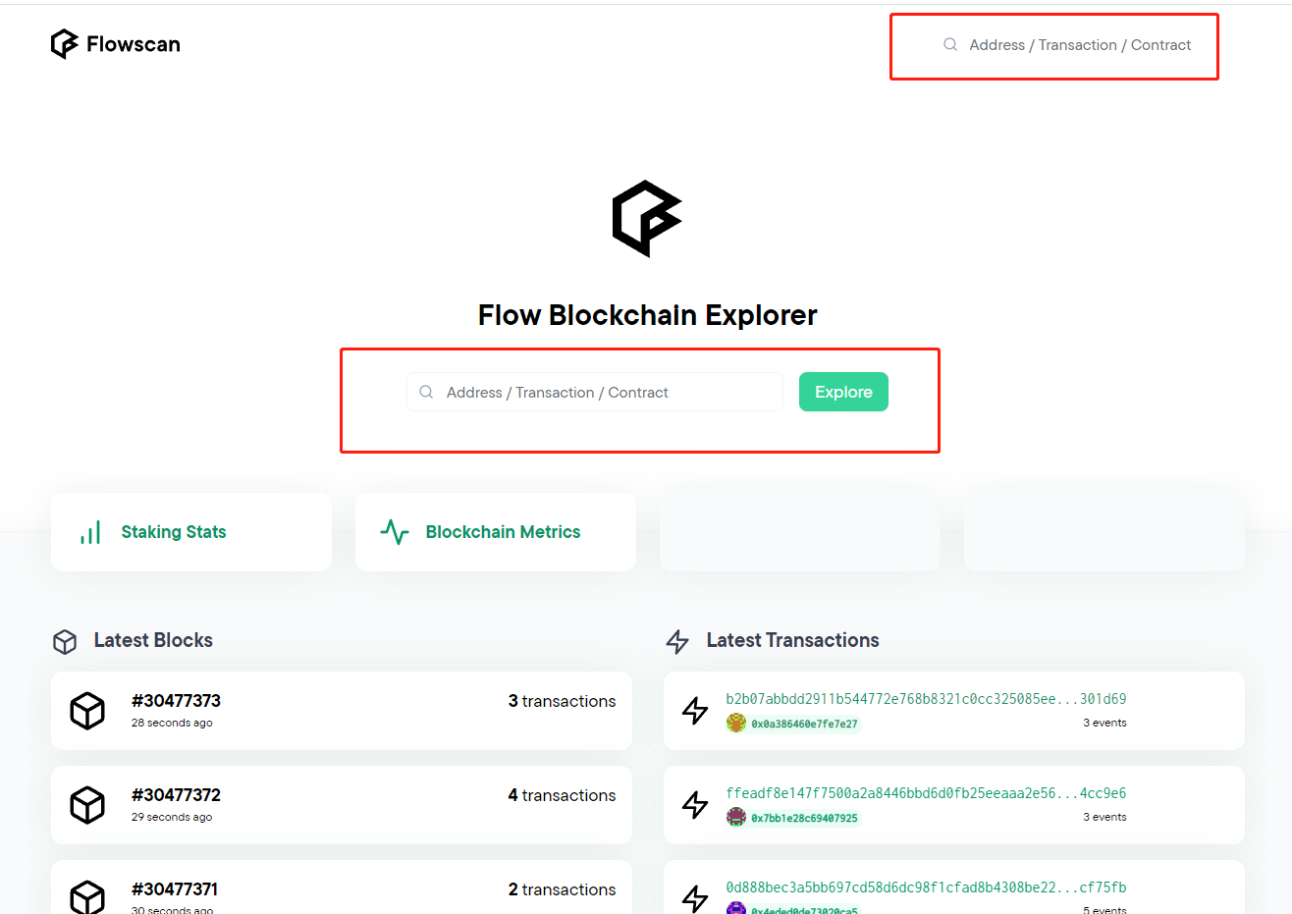Click the cube icon beside block #30477372
1292x914 pixels.
pyautogui.click(x=87, y=804)
